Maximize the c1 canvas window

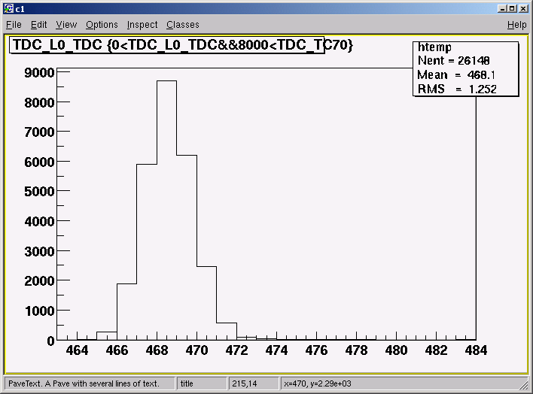point(513,8)
